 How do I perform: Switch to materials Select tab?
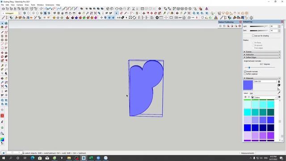coord(246,93)
